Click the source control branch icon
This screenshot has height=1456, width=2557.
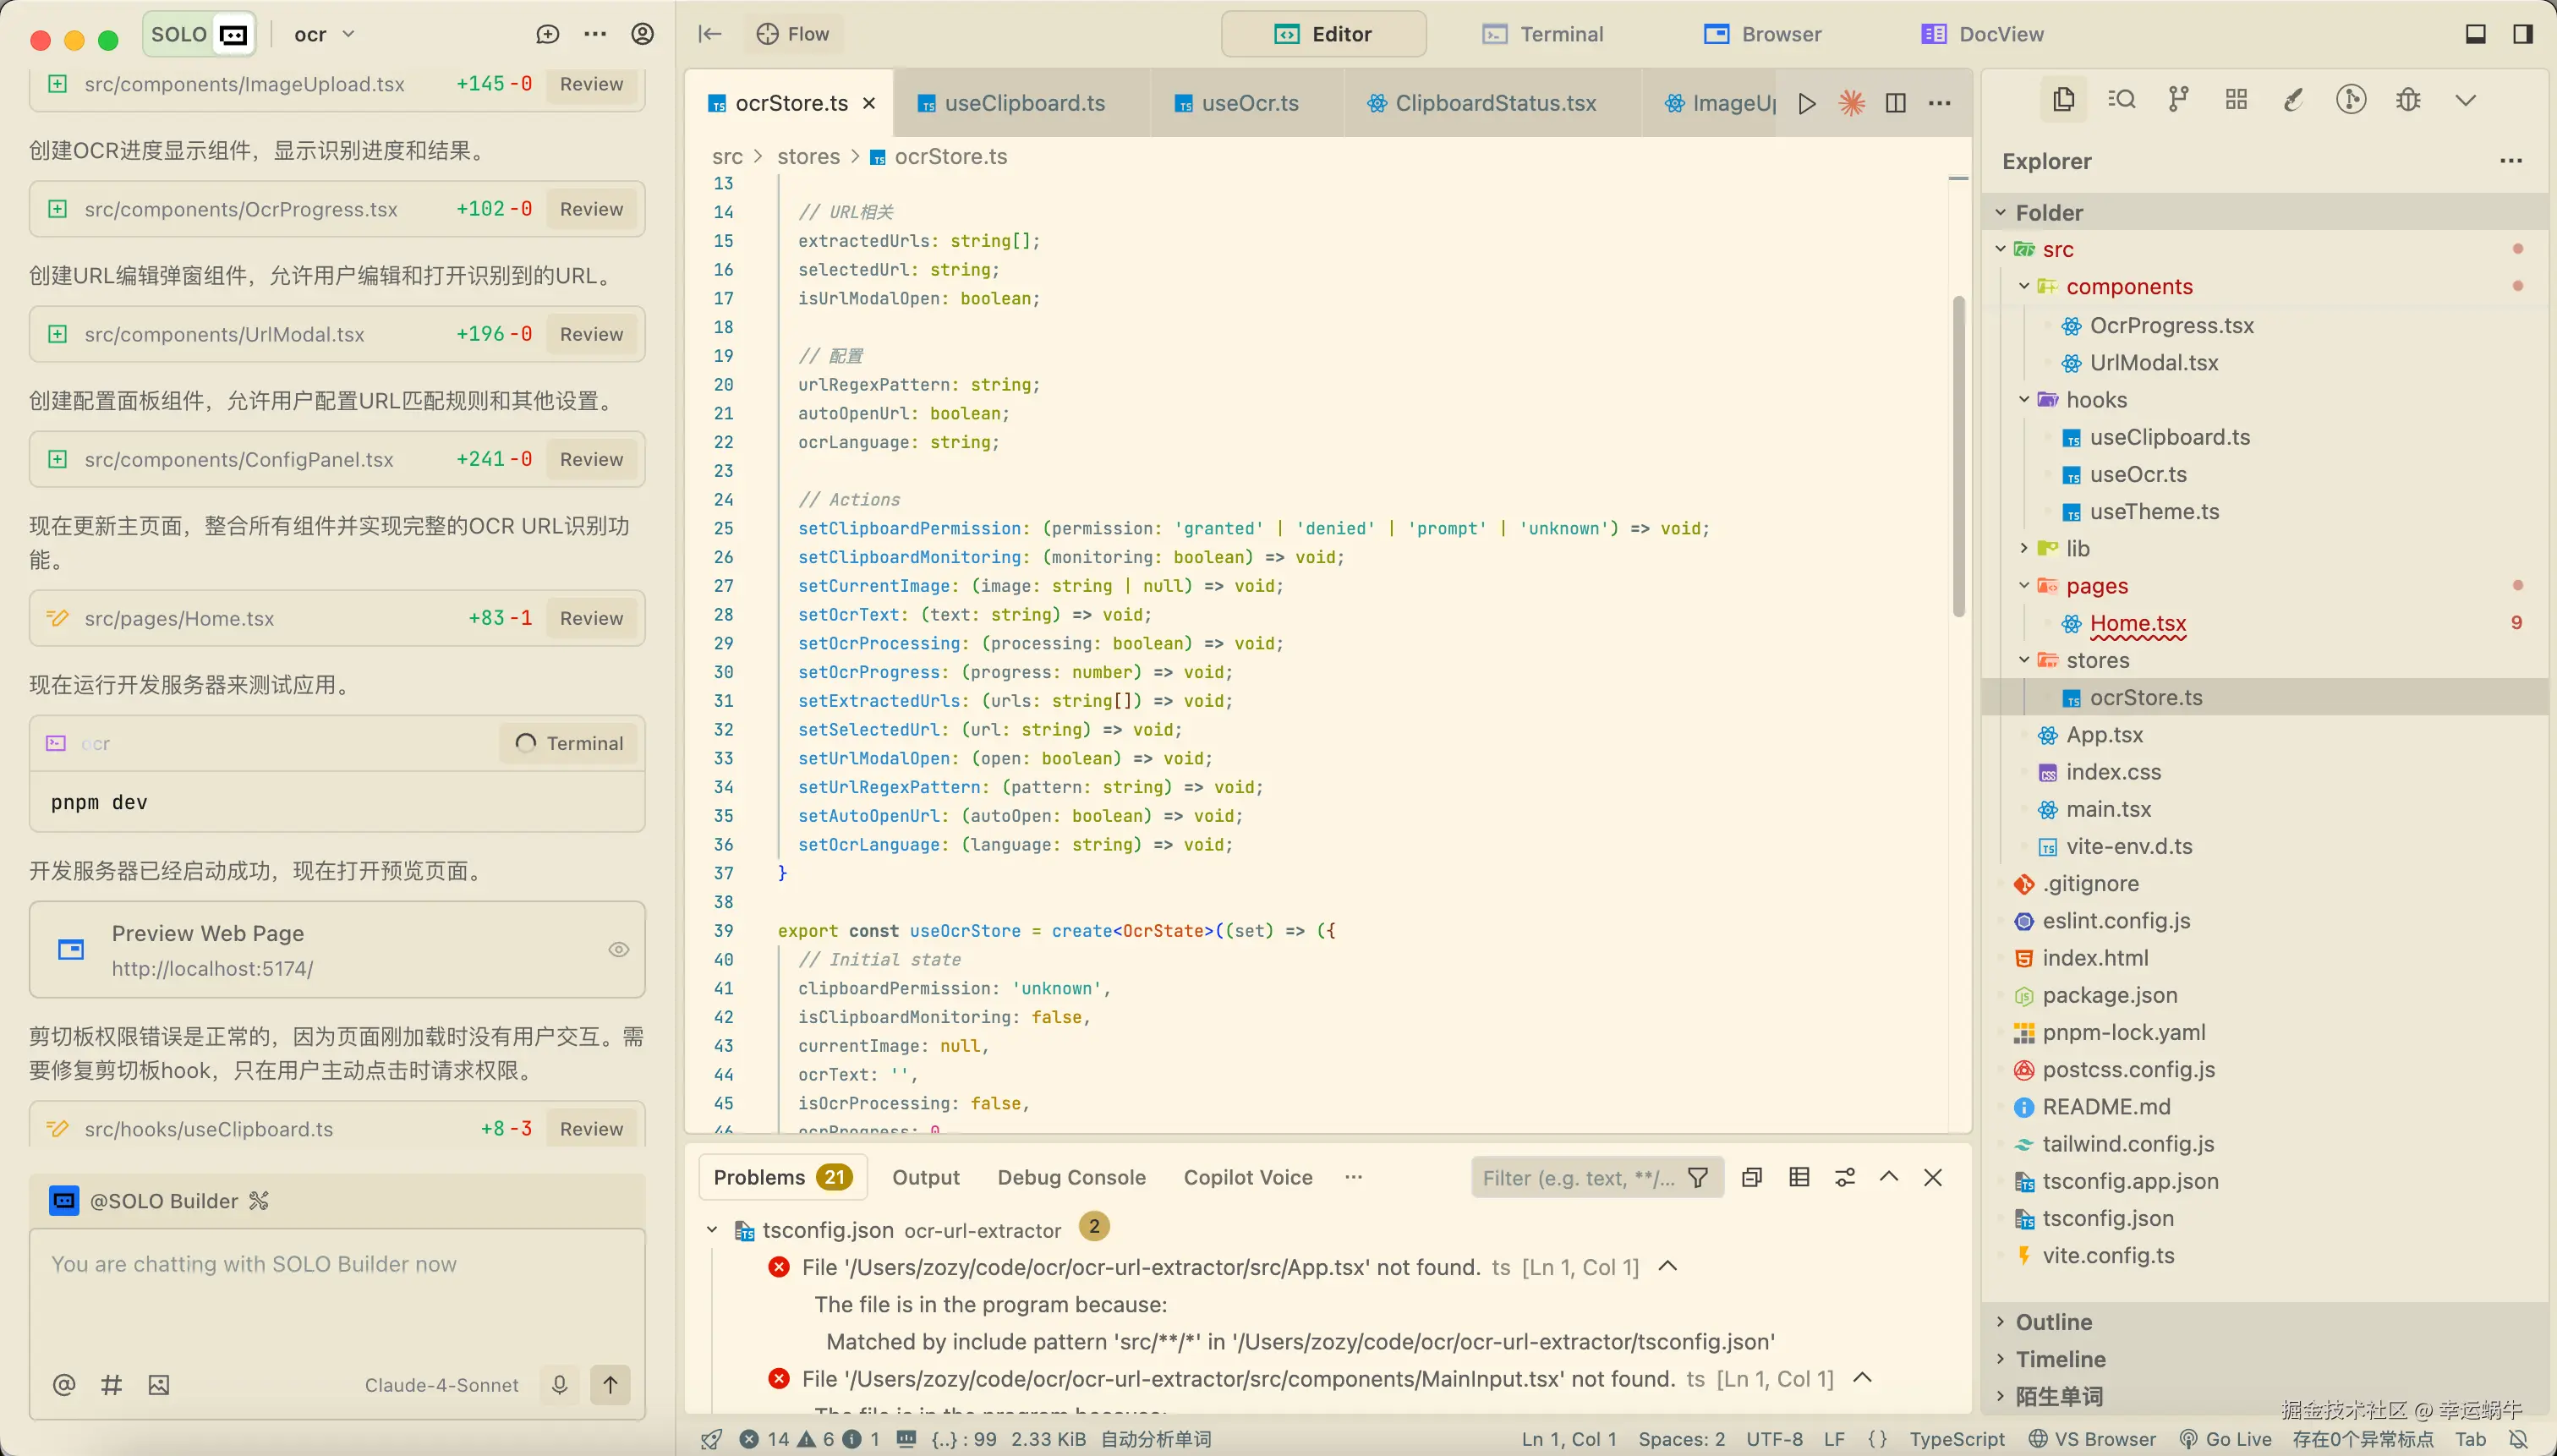(x=2178, y=99)
